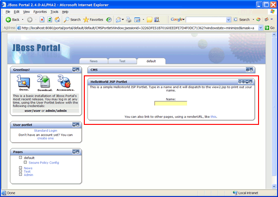Stop page loading with red X icon

[x=42, y=19]
